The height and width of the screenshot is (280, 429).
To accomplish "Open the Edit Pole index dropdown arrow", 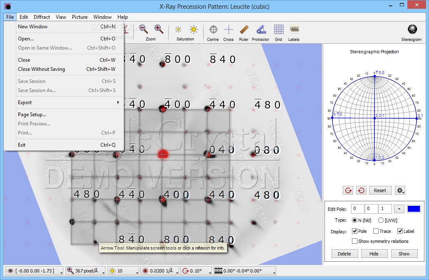I will point(399,209).
